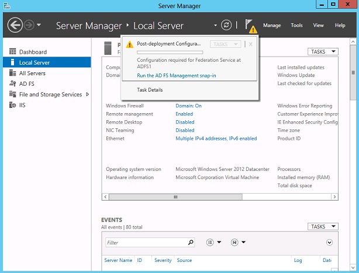
Task: Click Microsoft Windows Server 2012 Datacenter value
Action: [222, 169]
